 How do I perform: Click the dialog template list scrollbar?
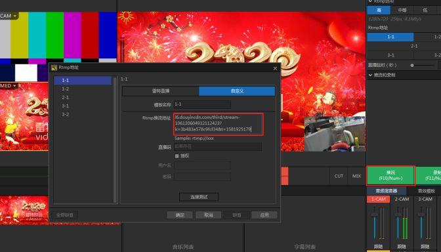pyautogui.click(x=115, y=139)
